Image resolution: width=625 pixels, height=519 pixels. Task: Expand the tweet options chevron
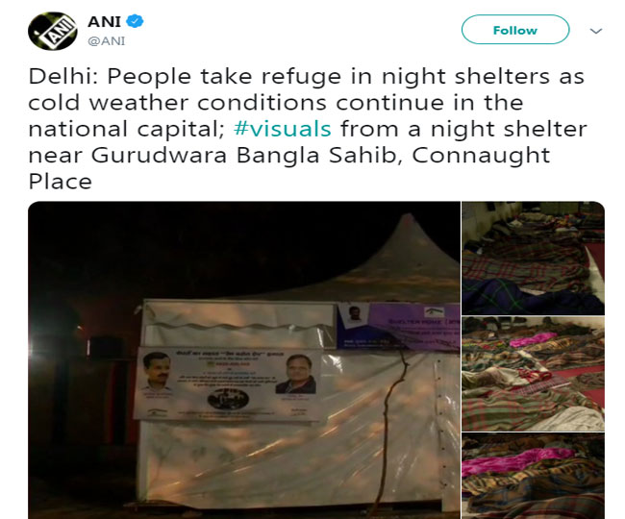595,31
